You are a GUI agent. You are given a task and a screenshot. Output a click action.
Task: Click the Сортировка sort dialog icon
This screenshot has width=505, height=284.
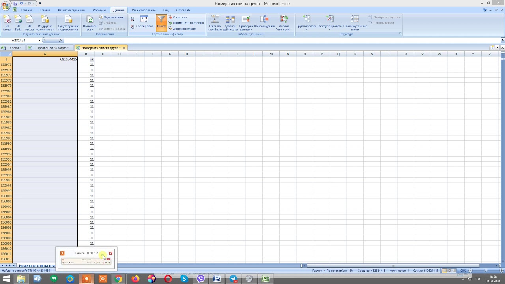click(x=144, y=22)
